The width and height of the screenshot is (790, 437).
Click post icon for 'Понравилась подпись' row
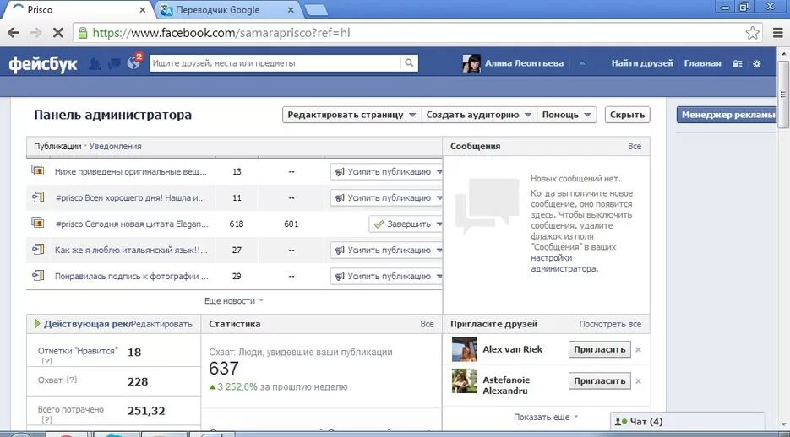[x=38, y=275]
